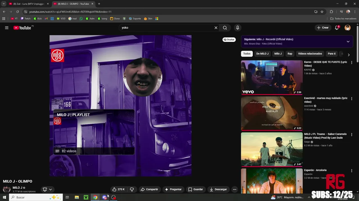The height and width of the screenshot is (201, 359).
Task: Clear the search box with the X
Action: click(216, 28)
